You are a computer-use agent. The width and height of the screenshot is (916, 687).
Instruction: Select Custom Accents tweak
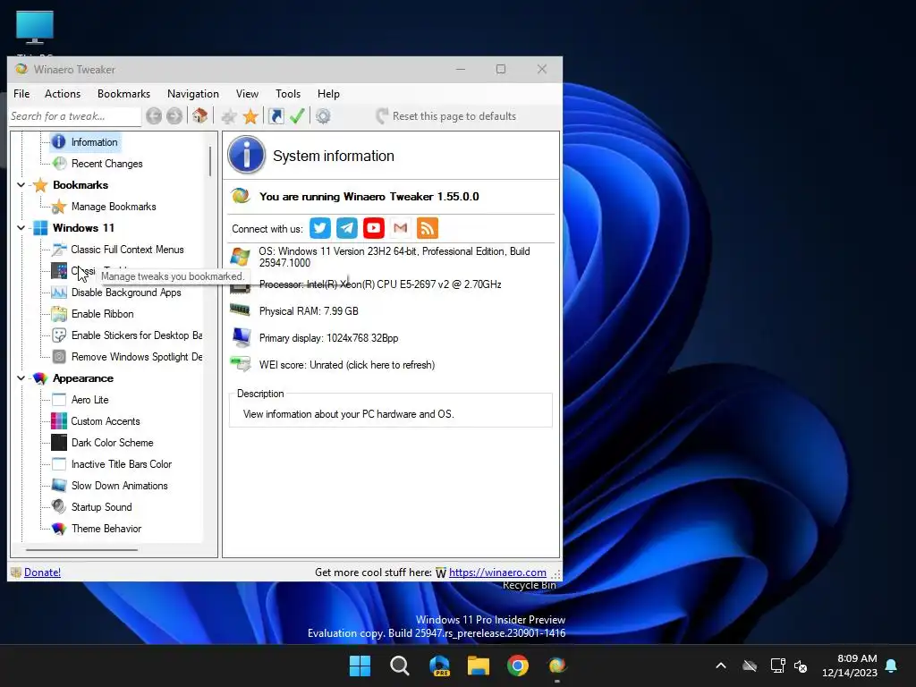pyautogui.click(x=106, y=421)
